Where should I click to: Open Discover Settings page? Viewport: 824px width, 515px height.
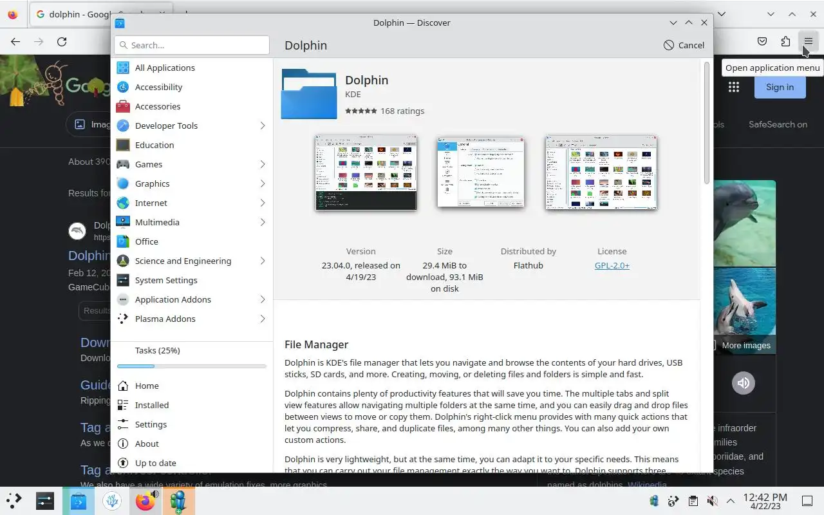point(192,424)
